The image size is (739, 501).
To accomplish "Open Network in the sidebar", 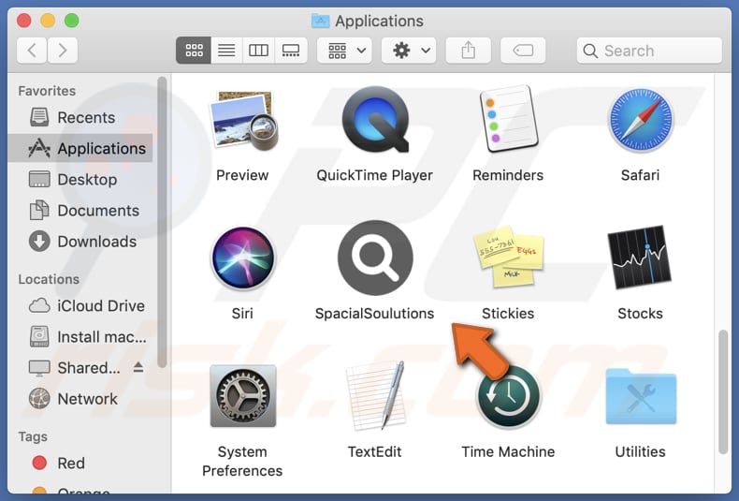I will click(80, 399).
